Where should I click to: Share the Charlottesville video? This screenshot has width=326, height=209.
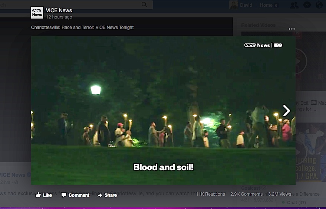[107, 195]
